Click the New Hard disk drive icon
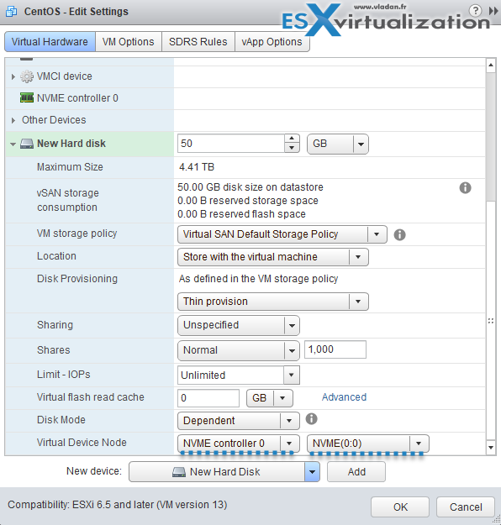Screen dimensions: 501x525 tap(27, 144)
